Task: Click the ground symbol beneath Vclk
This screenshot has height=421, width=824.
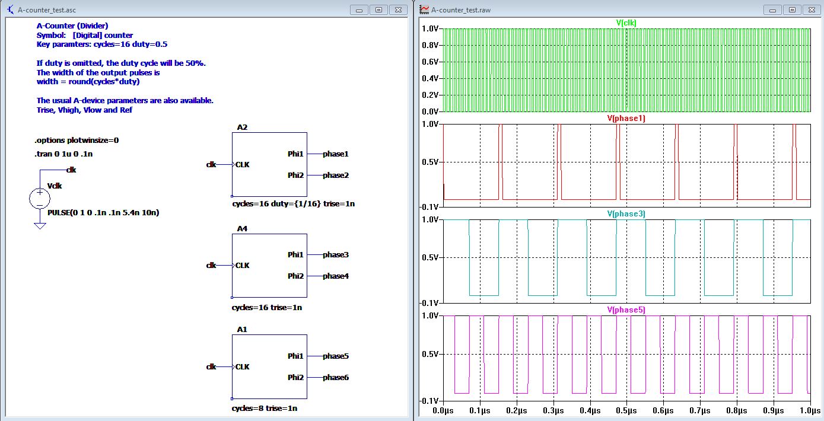Action: (x=39, y=224)
